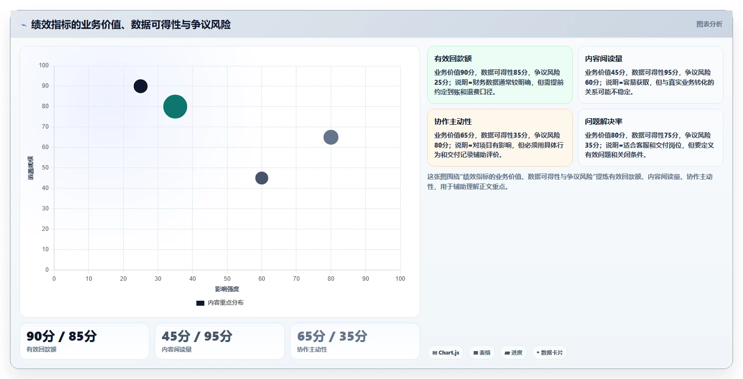Screen dimensions: 743x379
Task: Click the y-axis tick label 100
Action: pyautogui.click(x=44, y=65)
